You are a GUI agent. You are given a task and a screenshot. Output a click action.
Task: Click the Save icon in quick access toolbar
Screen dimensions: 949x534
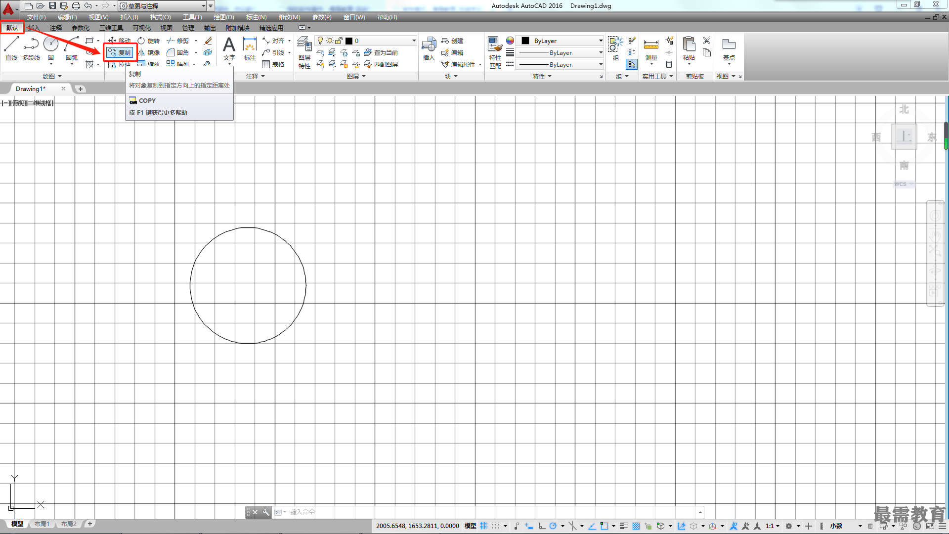(52, 5)
